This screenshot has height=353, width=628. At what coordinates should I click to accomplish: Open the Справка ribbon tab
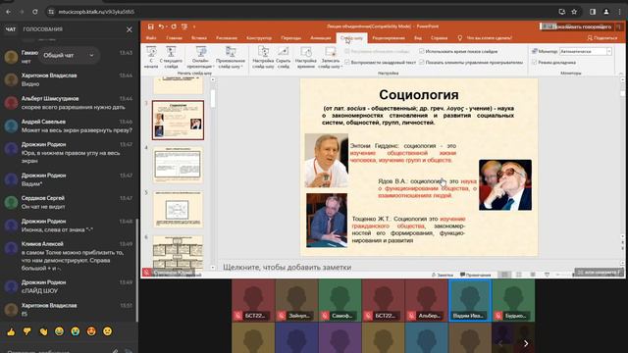point(440,38)
